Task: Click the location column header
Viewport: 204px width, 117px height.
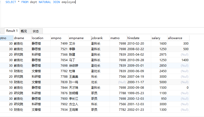Action: point(41,38)
